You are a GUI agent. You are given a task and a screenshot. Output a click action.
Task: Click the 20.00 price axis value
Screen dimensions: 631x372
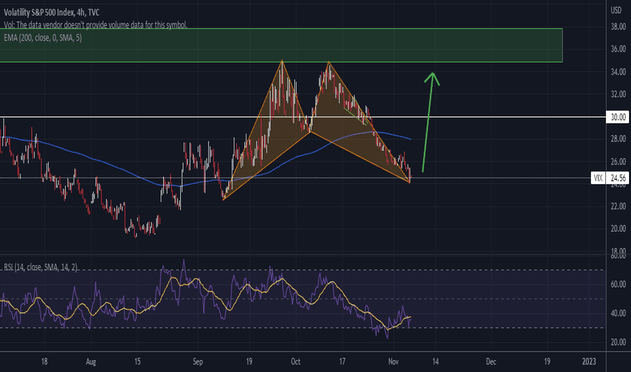pyautogui.click(x=618, y=229)
